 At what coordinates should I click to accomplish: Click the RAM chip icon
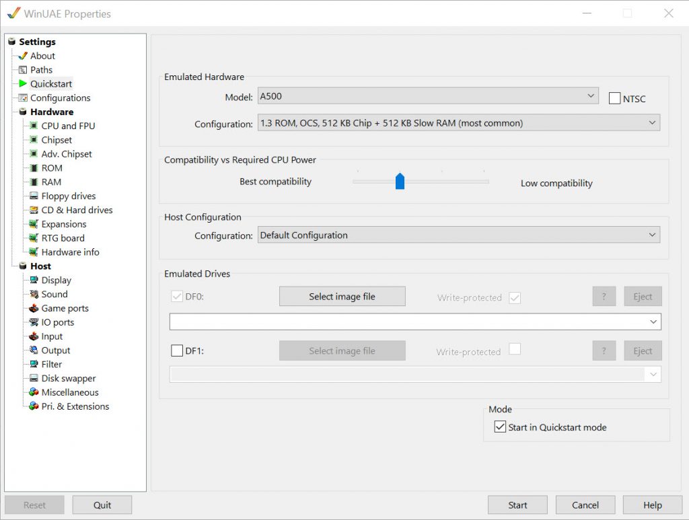tap(34, 182)
